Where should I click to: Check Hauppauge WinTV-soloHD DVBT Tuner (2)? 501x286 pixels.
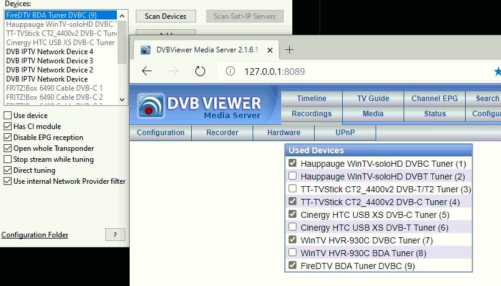coord(293,176)
